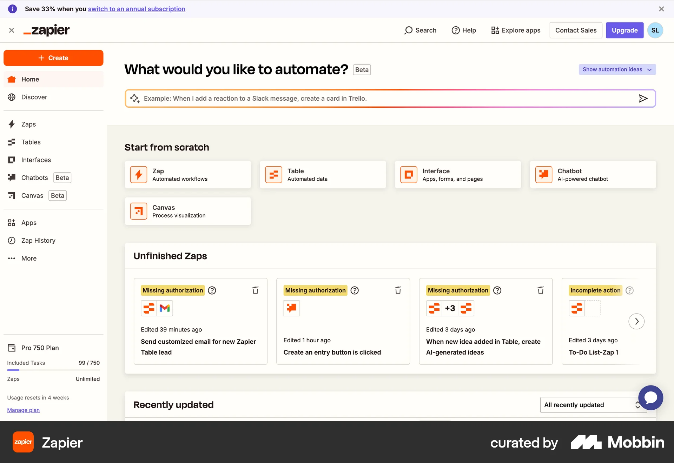Open Send customized email for new Zapier Table lead
The image size is (674, 463).
point(198,347)
